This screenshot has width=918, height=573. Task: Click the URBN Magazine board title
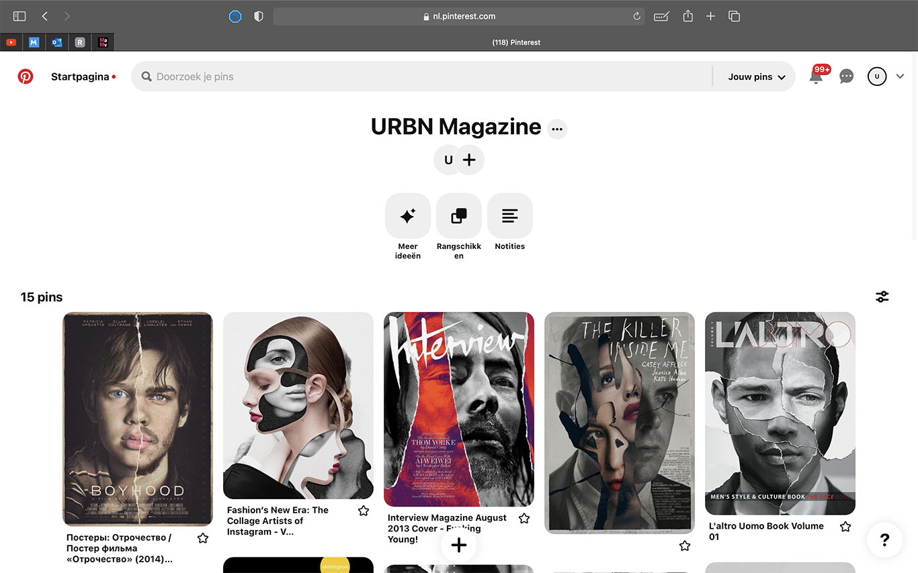[456, 127]
